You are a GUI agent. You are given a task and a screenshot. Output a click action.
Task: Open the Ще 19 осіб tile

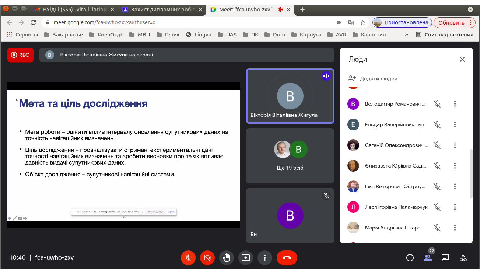(x=290, y=155)
